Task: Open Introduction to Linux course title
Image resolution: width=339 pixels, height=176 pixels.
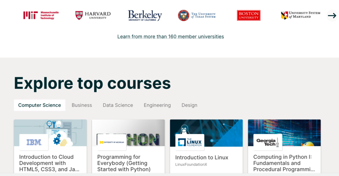Action: pos(202,157)
